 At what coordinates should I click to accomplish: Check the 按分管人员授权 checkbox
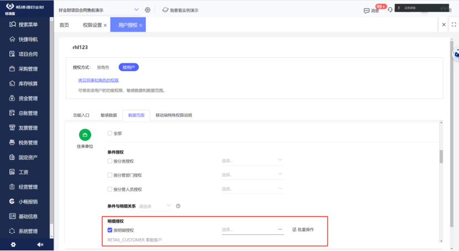point(110,189)
